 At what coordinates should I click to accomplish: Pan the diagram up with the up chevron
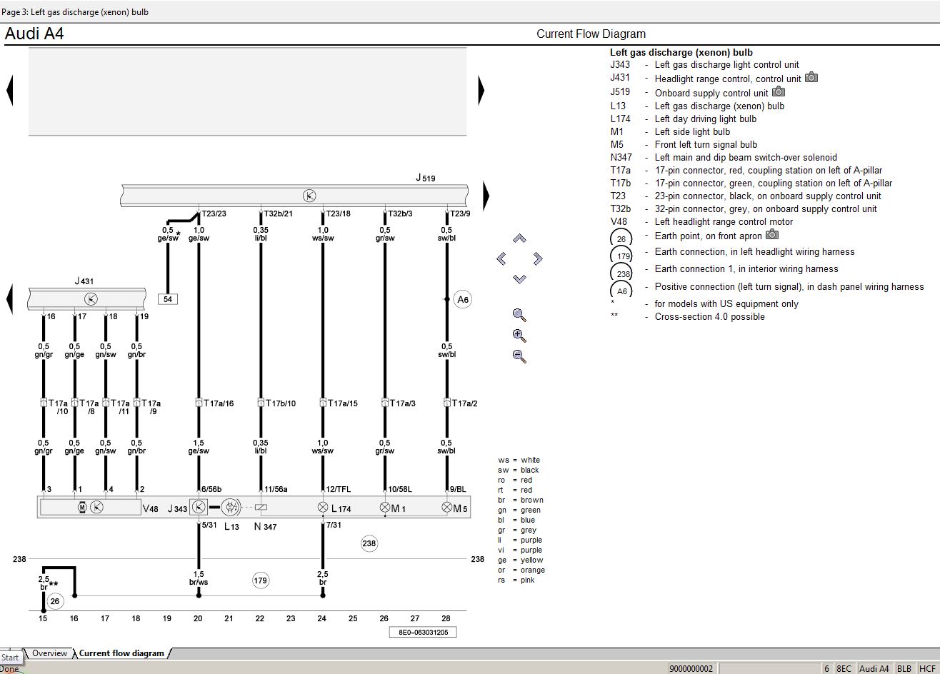[x=519, y=238]
